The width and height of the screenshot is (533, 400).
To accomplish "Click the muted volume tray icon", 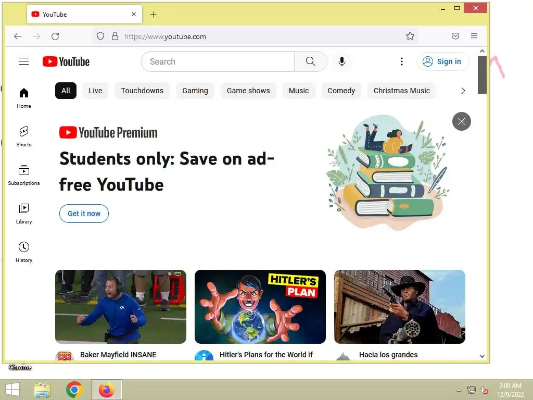I will [484, 390].
